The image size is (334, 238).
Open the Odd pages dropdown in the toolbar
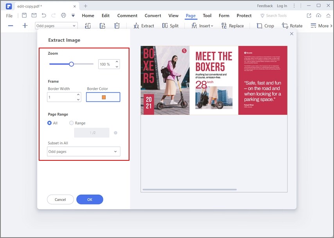[x=56, y=25]
